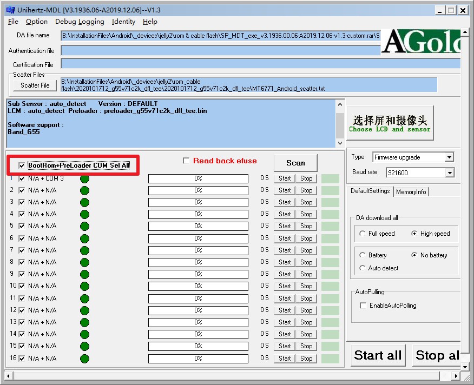The image size is (474, 385).
Task: Switch to the MemoryInfo tab
Action: pyautogui.click(x=411, y=192)
